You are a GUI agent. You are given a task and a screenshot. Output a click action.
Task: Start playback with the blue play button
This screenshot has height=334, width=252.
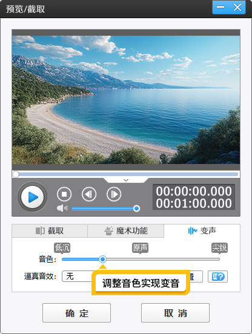click(x=32, y=197)
